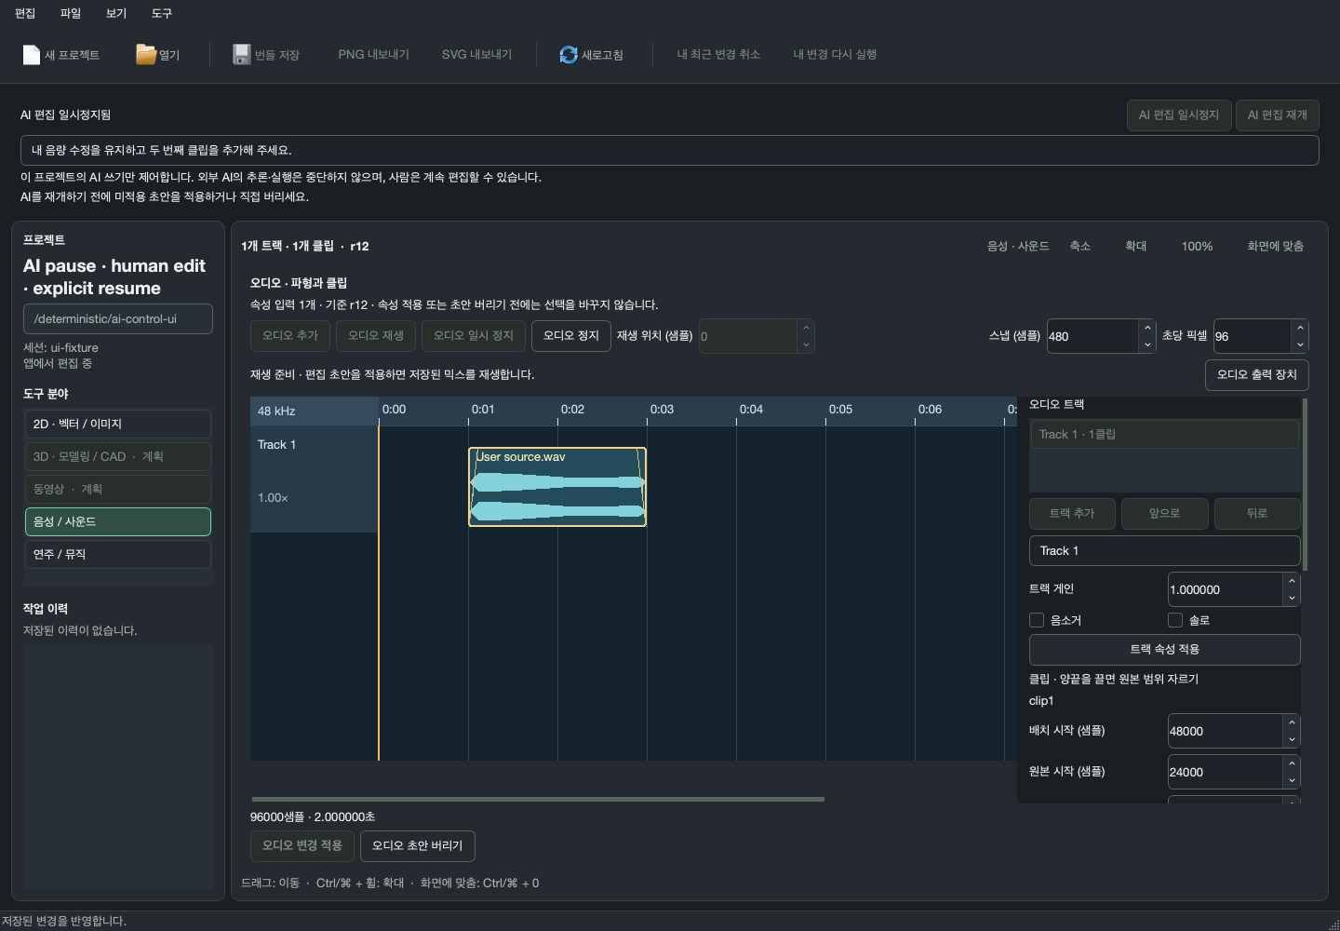Click the 오디오 초안 버리기 button
Image resolution: width=1340 pixels, height=931 pixels.
coord(418,845)
